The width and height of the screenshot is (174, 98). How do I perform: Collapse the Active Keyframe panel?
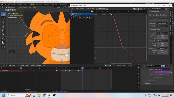tap(149, 30)
